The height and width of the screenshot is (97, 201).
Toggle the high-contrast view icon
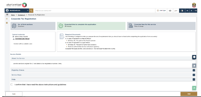(182, 11)
